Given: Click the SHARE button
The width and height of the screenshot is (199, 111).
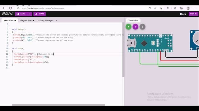Looking at the screenshot, I should [x=39, y=14].
